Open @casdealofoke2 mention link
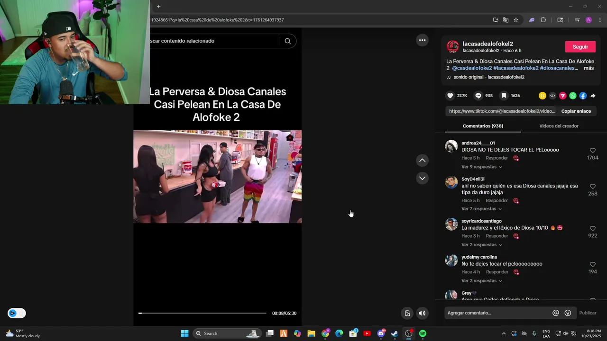 click(472, 68)
